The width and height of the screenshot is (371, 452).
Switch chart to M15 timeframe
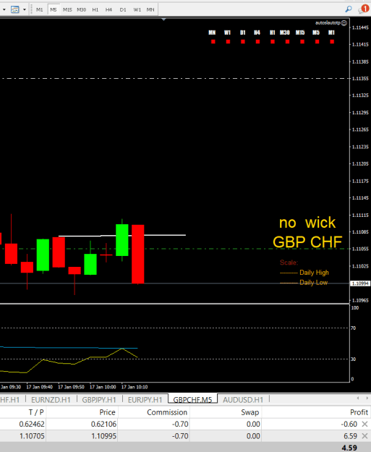67,9
